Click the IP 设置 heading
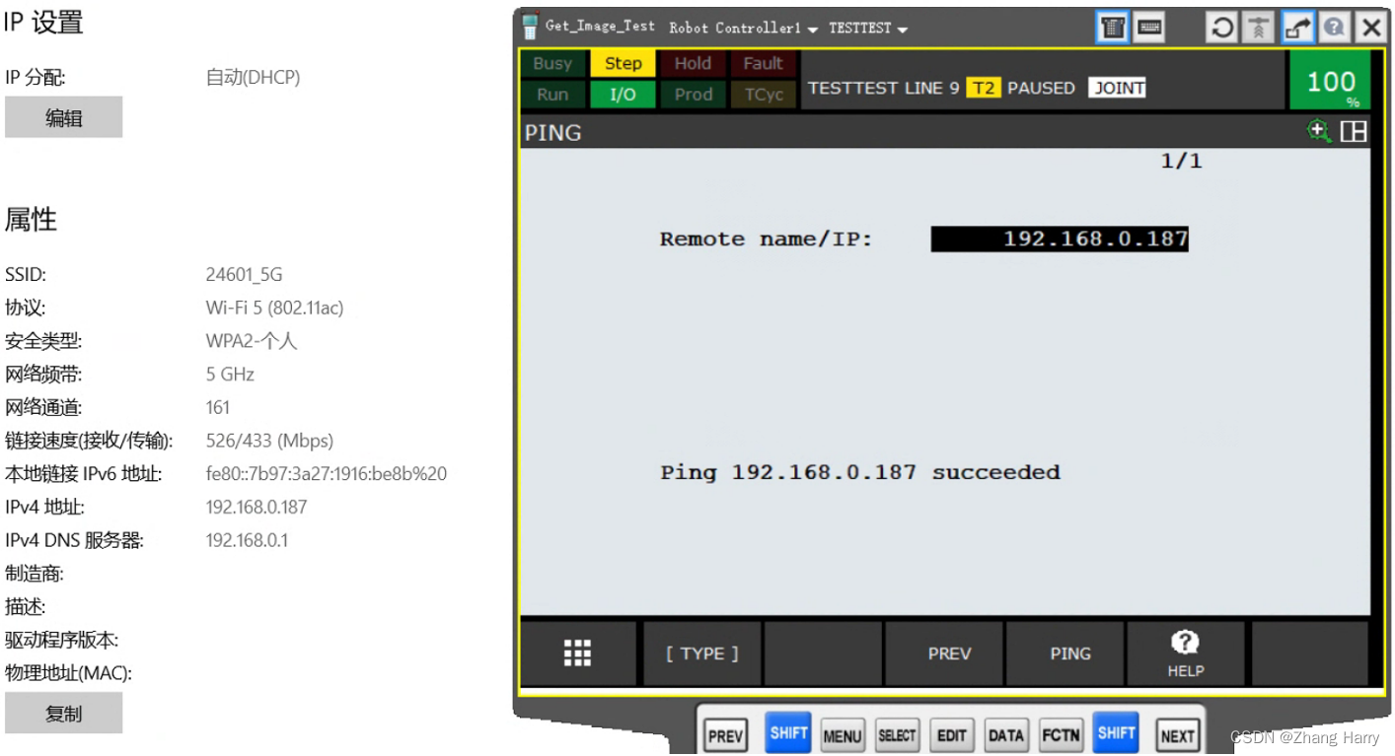 pyautogui.click(x=43, y=23)
